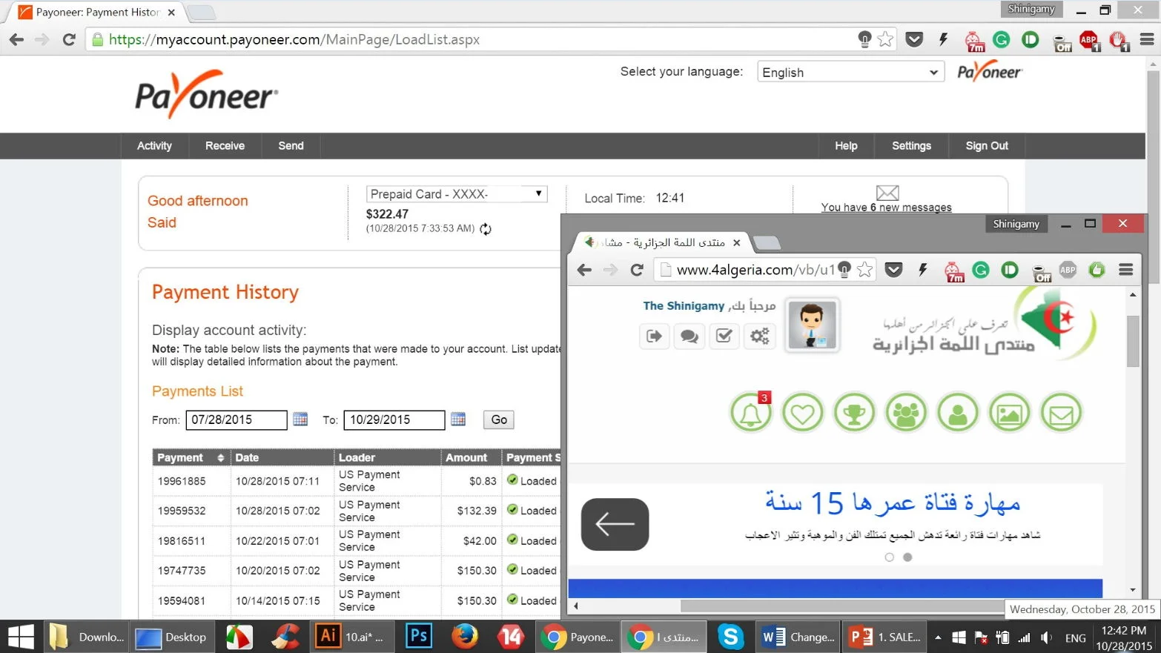
Task: Open the Prepaid Card account dropdown
Action: pos(457,194)
